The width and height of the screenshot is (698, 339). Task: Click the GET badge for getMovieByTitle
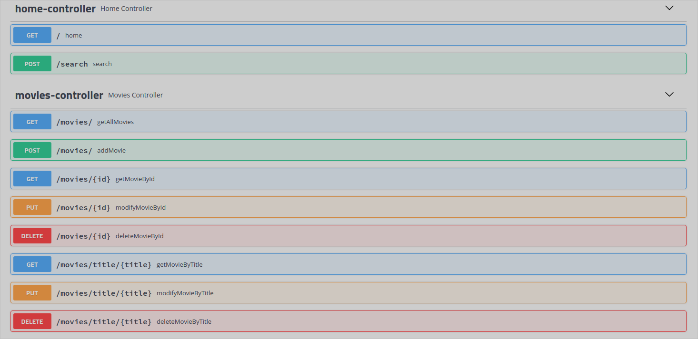pos(32,264)
